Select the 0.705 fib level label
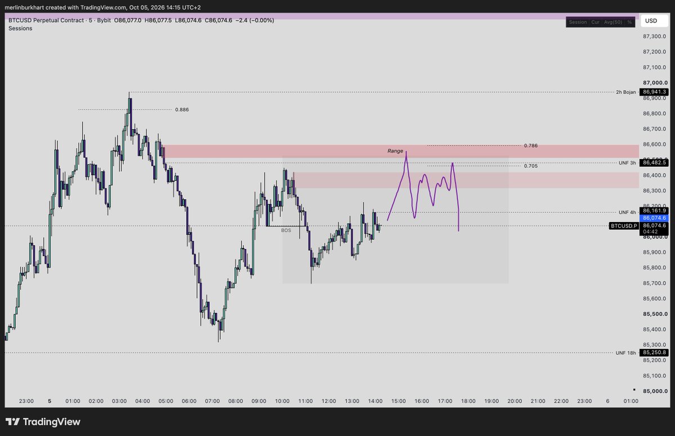675x436 pixels. tap(531, 166)
